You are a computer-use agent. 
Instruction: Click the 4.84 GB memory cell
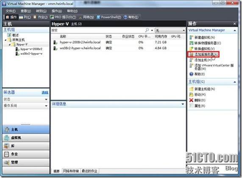coord(161,48)
